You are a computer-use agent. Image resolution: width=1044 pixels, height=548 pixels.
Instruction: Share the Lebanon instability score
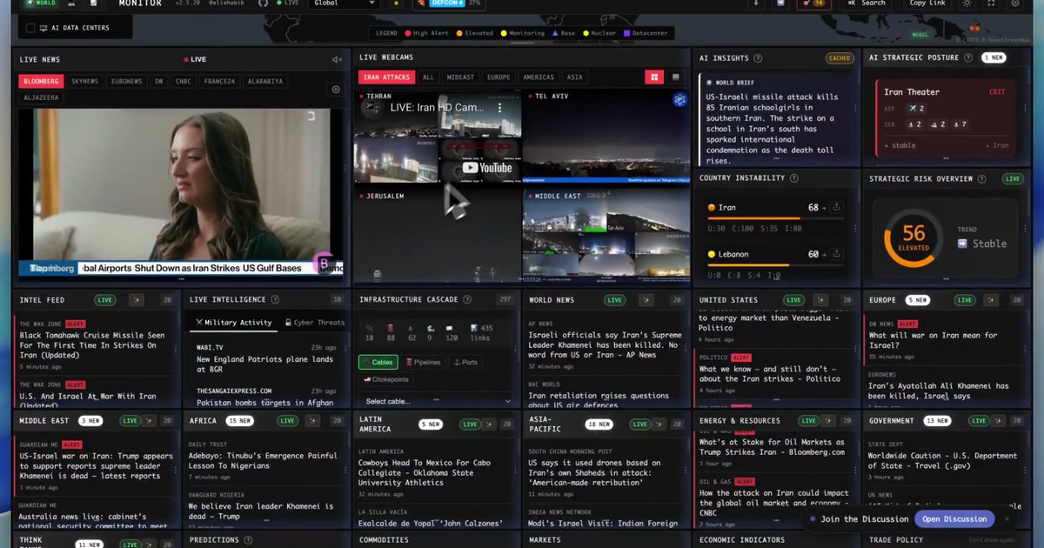pyautogui.click(x=836, y=254)
